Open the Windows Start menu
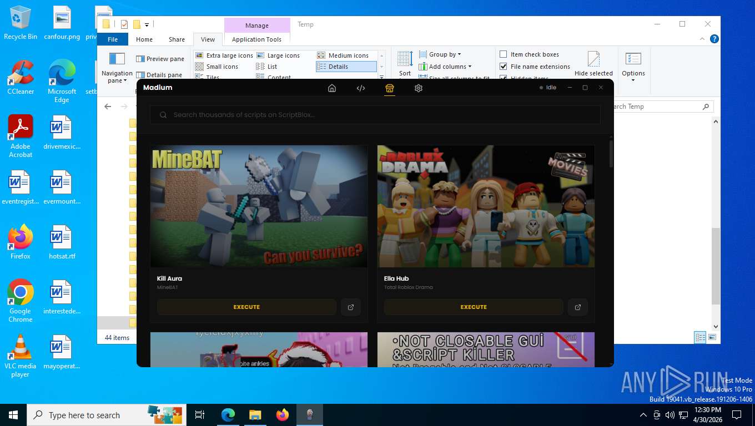755x426 pixels. 13,415
